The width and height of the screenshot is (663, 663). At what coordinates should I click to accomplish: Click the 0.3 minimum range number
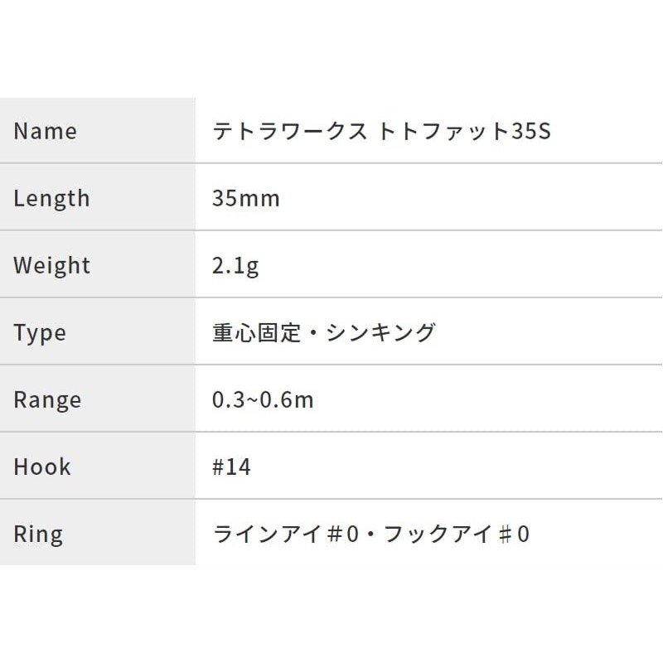pos(228,399)
